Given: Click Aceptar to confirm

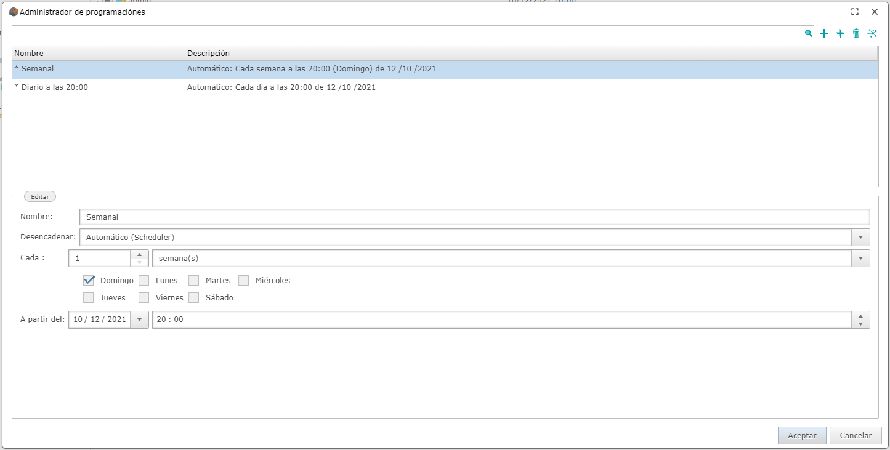Looking at the screenshot, I should click(x=802, y=435).
